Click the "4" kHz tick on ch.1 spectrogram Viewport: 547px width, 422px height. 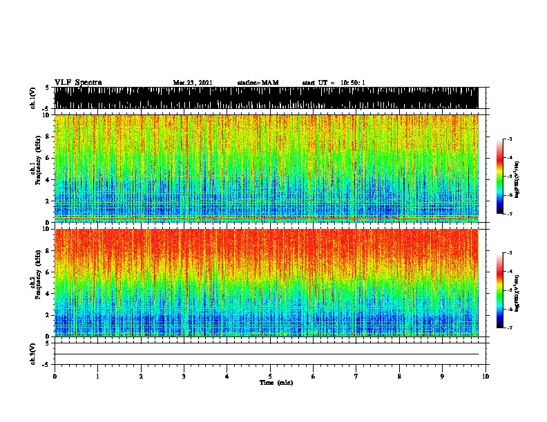click(x=48, y=180)
